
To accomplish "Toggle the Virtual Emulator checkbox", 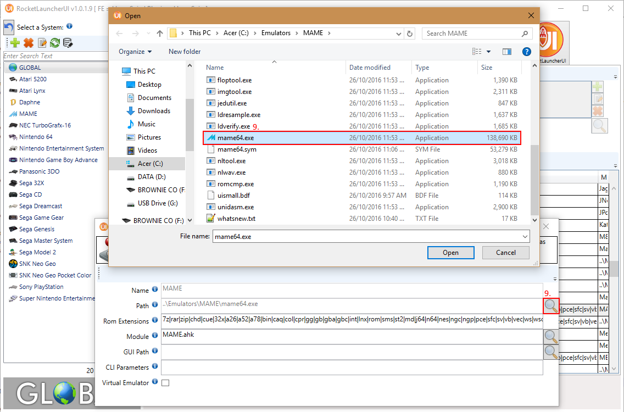I will pyautogui.click(x=165, y=383).
